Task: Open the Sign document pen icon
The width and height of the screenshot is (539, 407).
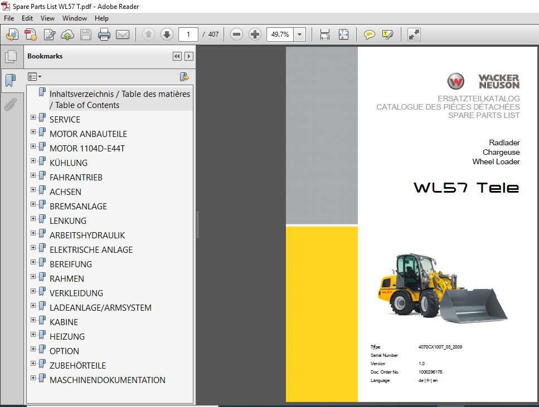Action: (x=50, y=35)
